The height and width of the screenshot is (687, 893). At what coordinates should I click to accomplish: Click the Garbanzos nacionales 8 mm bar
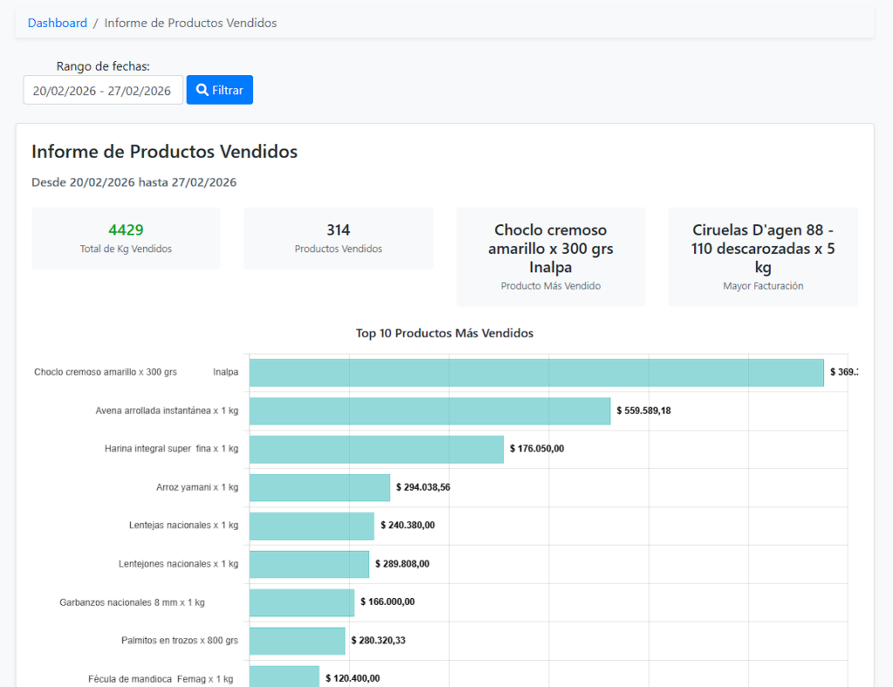tap(302, 602)
